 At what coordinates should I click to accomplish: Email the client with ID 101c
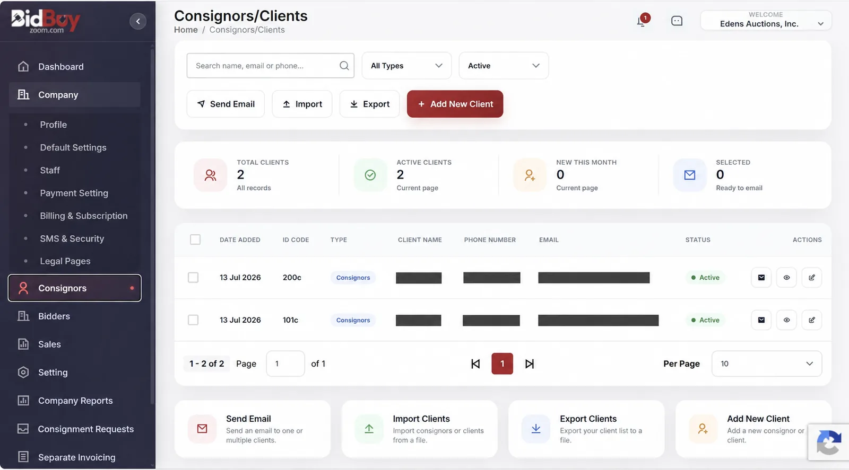coord(761,320)
